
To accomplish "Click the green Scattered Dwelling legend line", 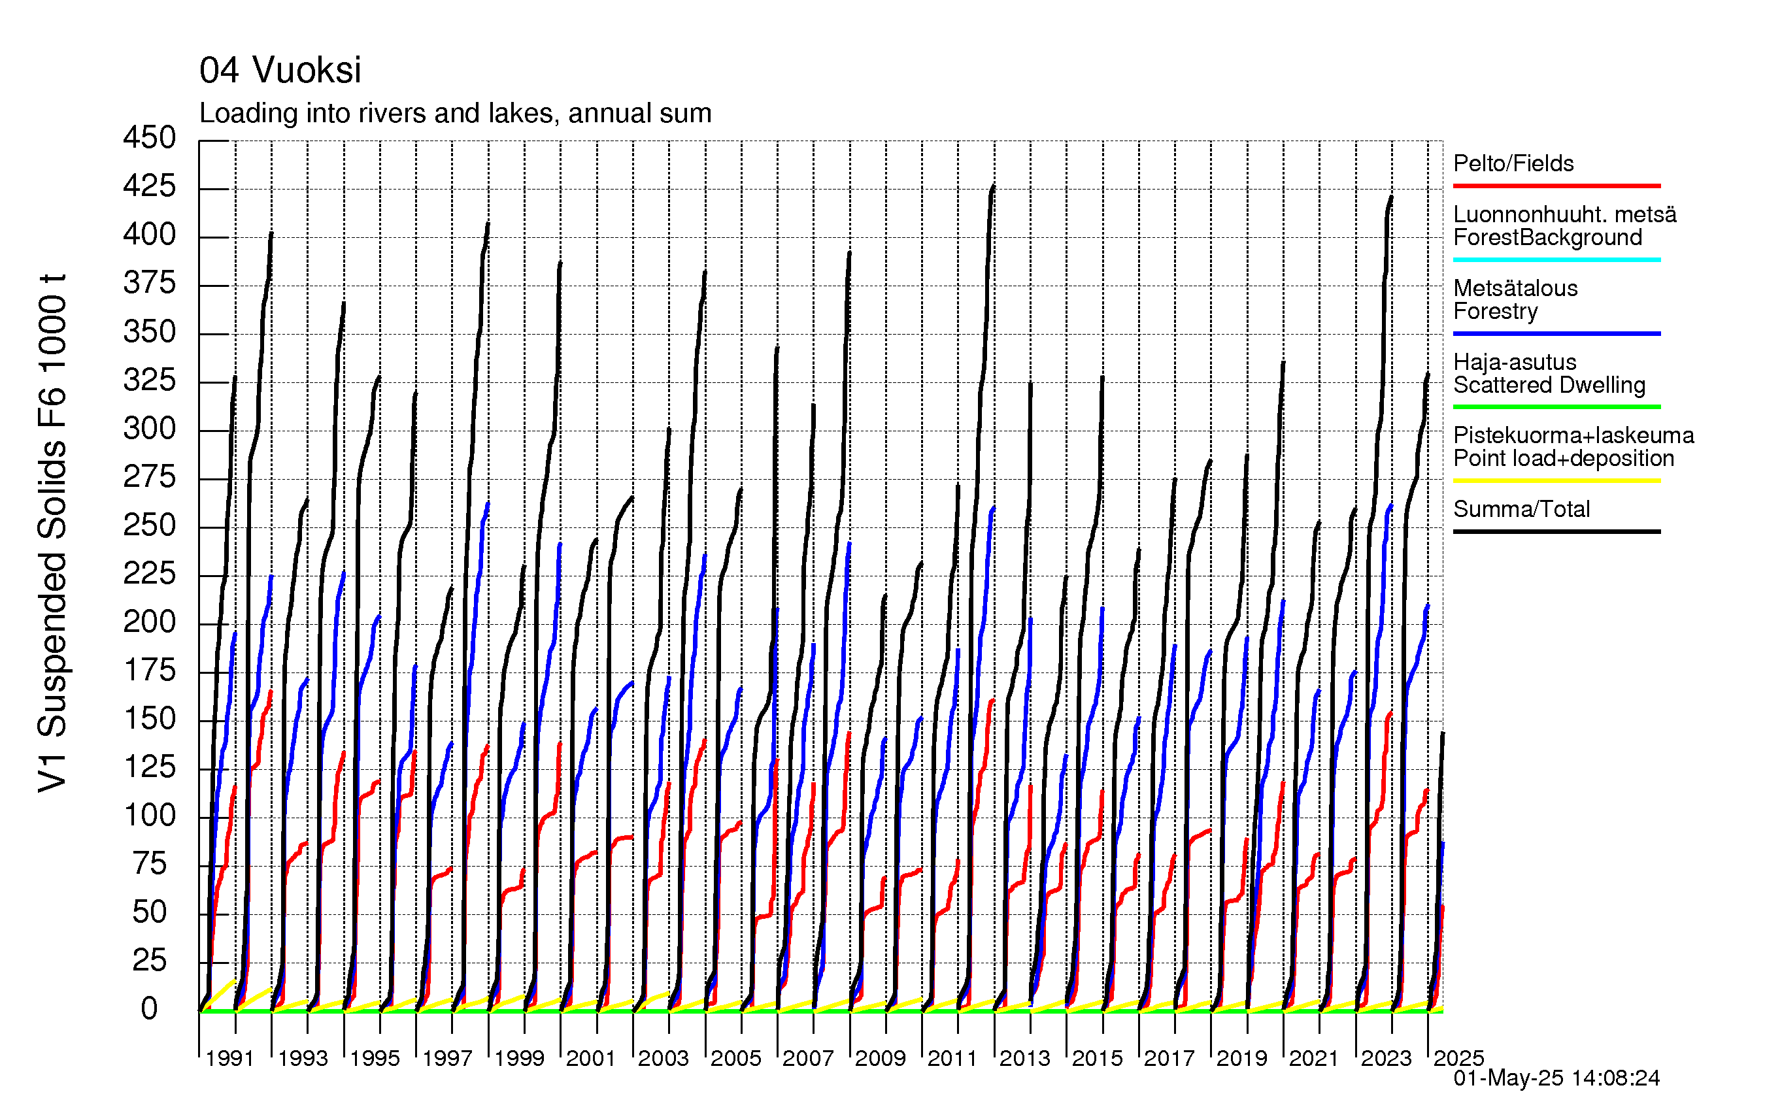I will [1557, 406].
